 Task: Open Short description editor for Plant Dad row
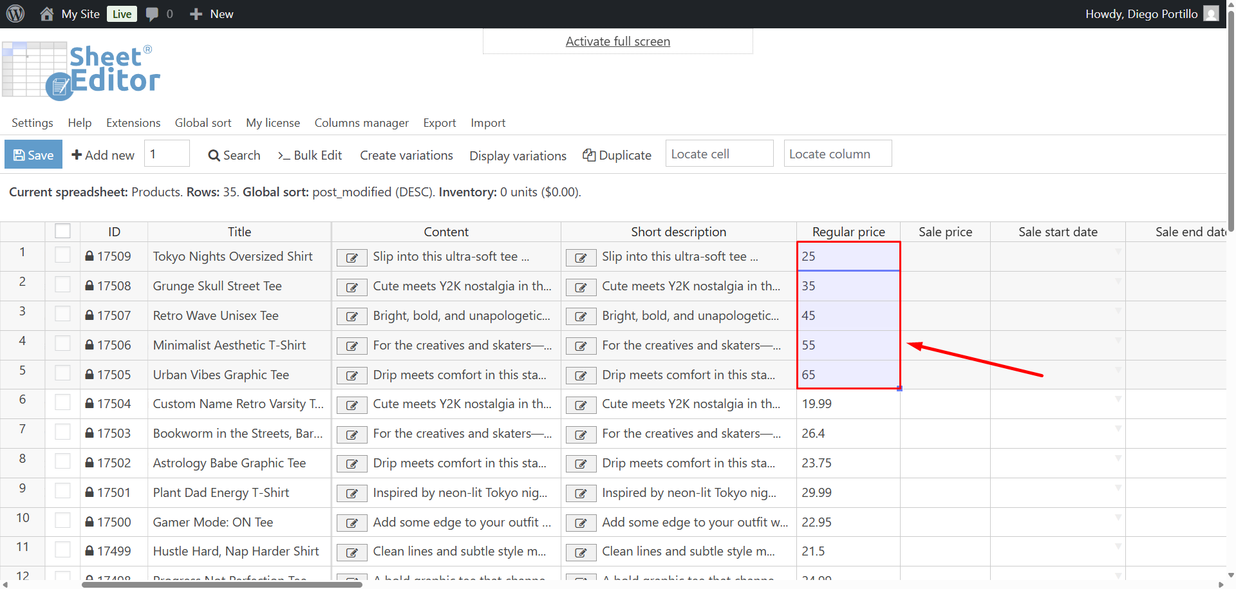[581, 494]
